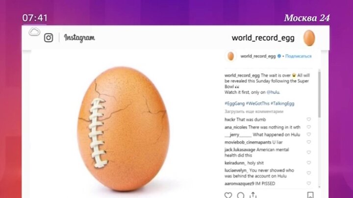Open the #TalkingEgg hashtag

(x=282, y=104)
